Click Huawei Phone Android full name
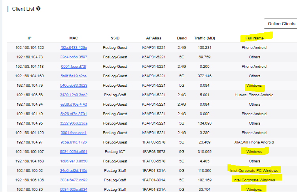 254,95
